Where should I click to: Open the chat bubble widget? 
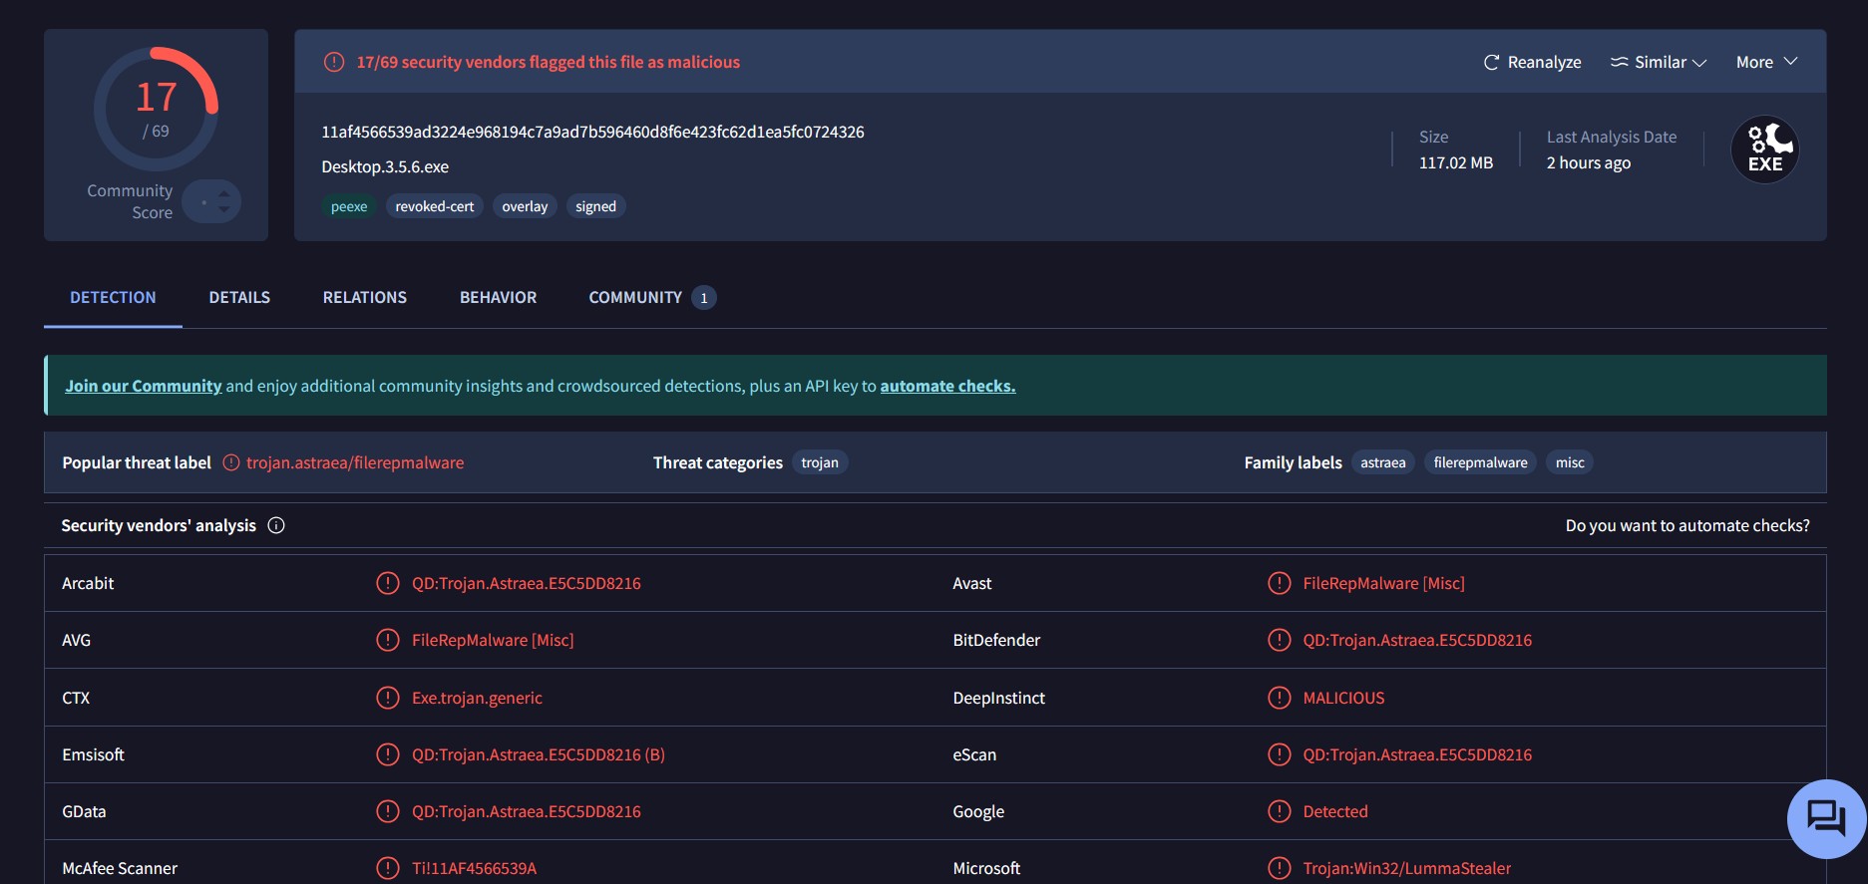(1826, 818)
